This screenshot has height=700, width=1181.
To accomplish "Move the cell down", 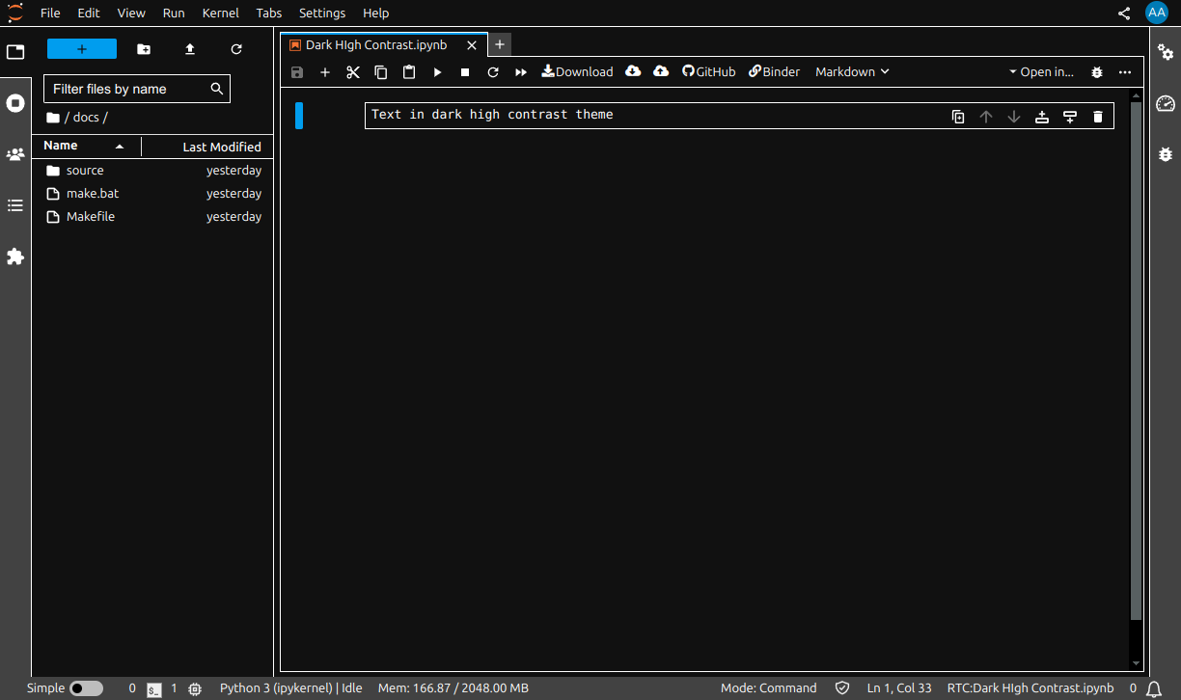I will pyautogui.click(x=1014, y=117).
